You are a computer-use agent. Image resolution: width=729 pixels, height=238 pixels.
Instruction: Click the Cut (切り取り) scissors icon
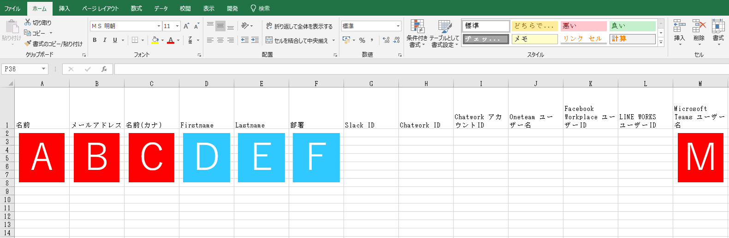(28, 22)
